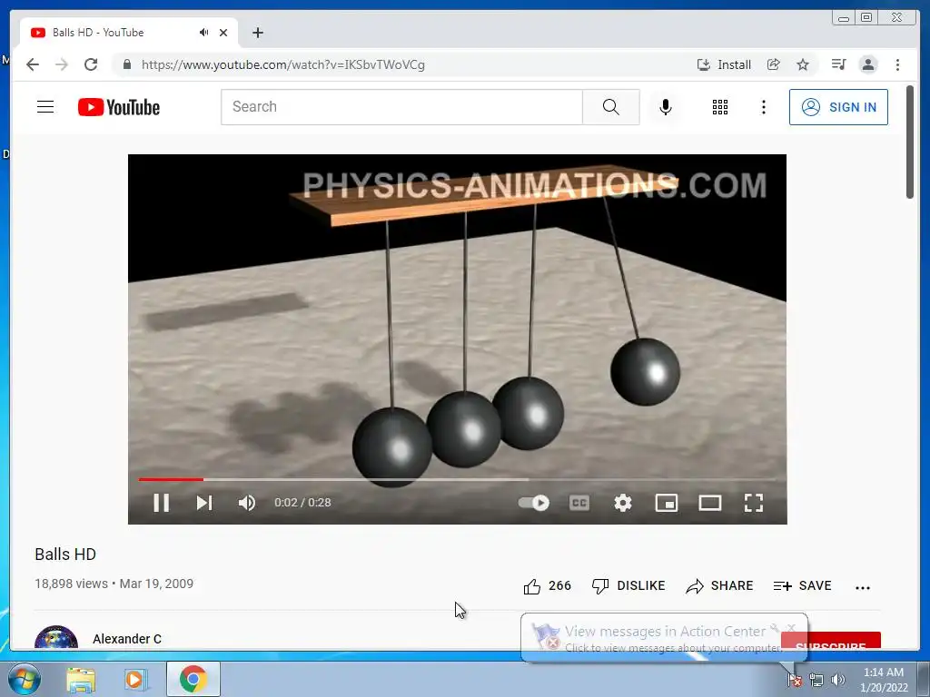Open Alexander C channel avatar
930x697 pixels.
(56, 637)
